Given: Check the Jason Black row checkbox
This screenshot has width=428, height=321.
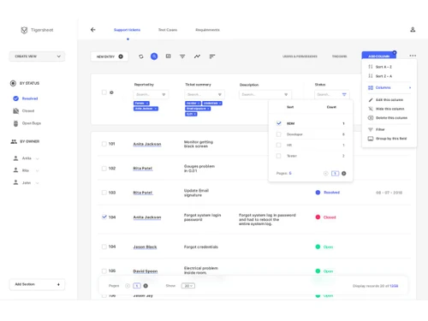Looking at the screenshot, I should [x=104, y=247].
